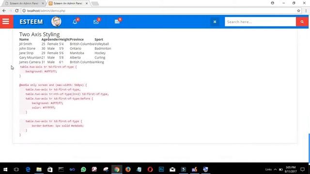Select the 'Gary Mountain' table cell
This screenshot has width=310, height=174.
30,58
